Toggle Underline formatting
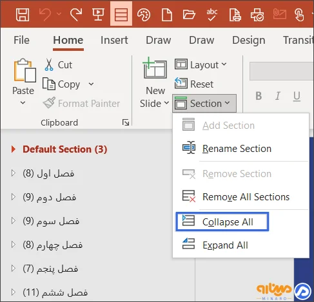 (297, 96)
